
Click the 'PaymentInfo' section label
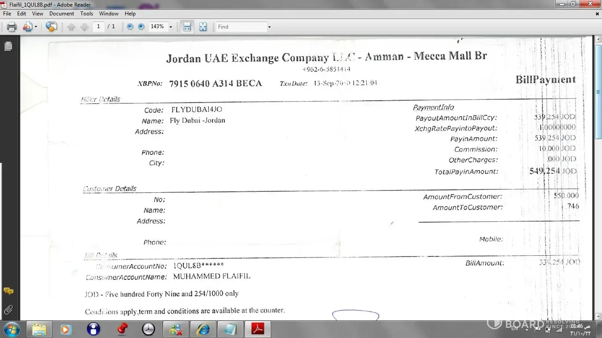click(433, 107)
